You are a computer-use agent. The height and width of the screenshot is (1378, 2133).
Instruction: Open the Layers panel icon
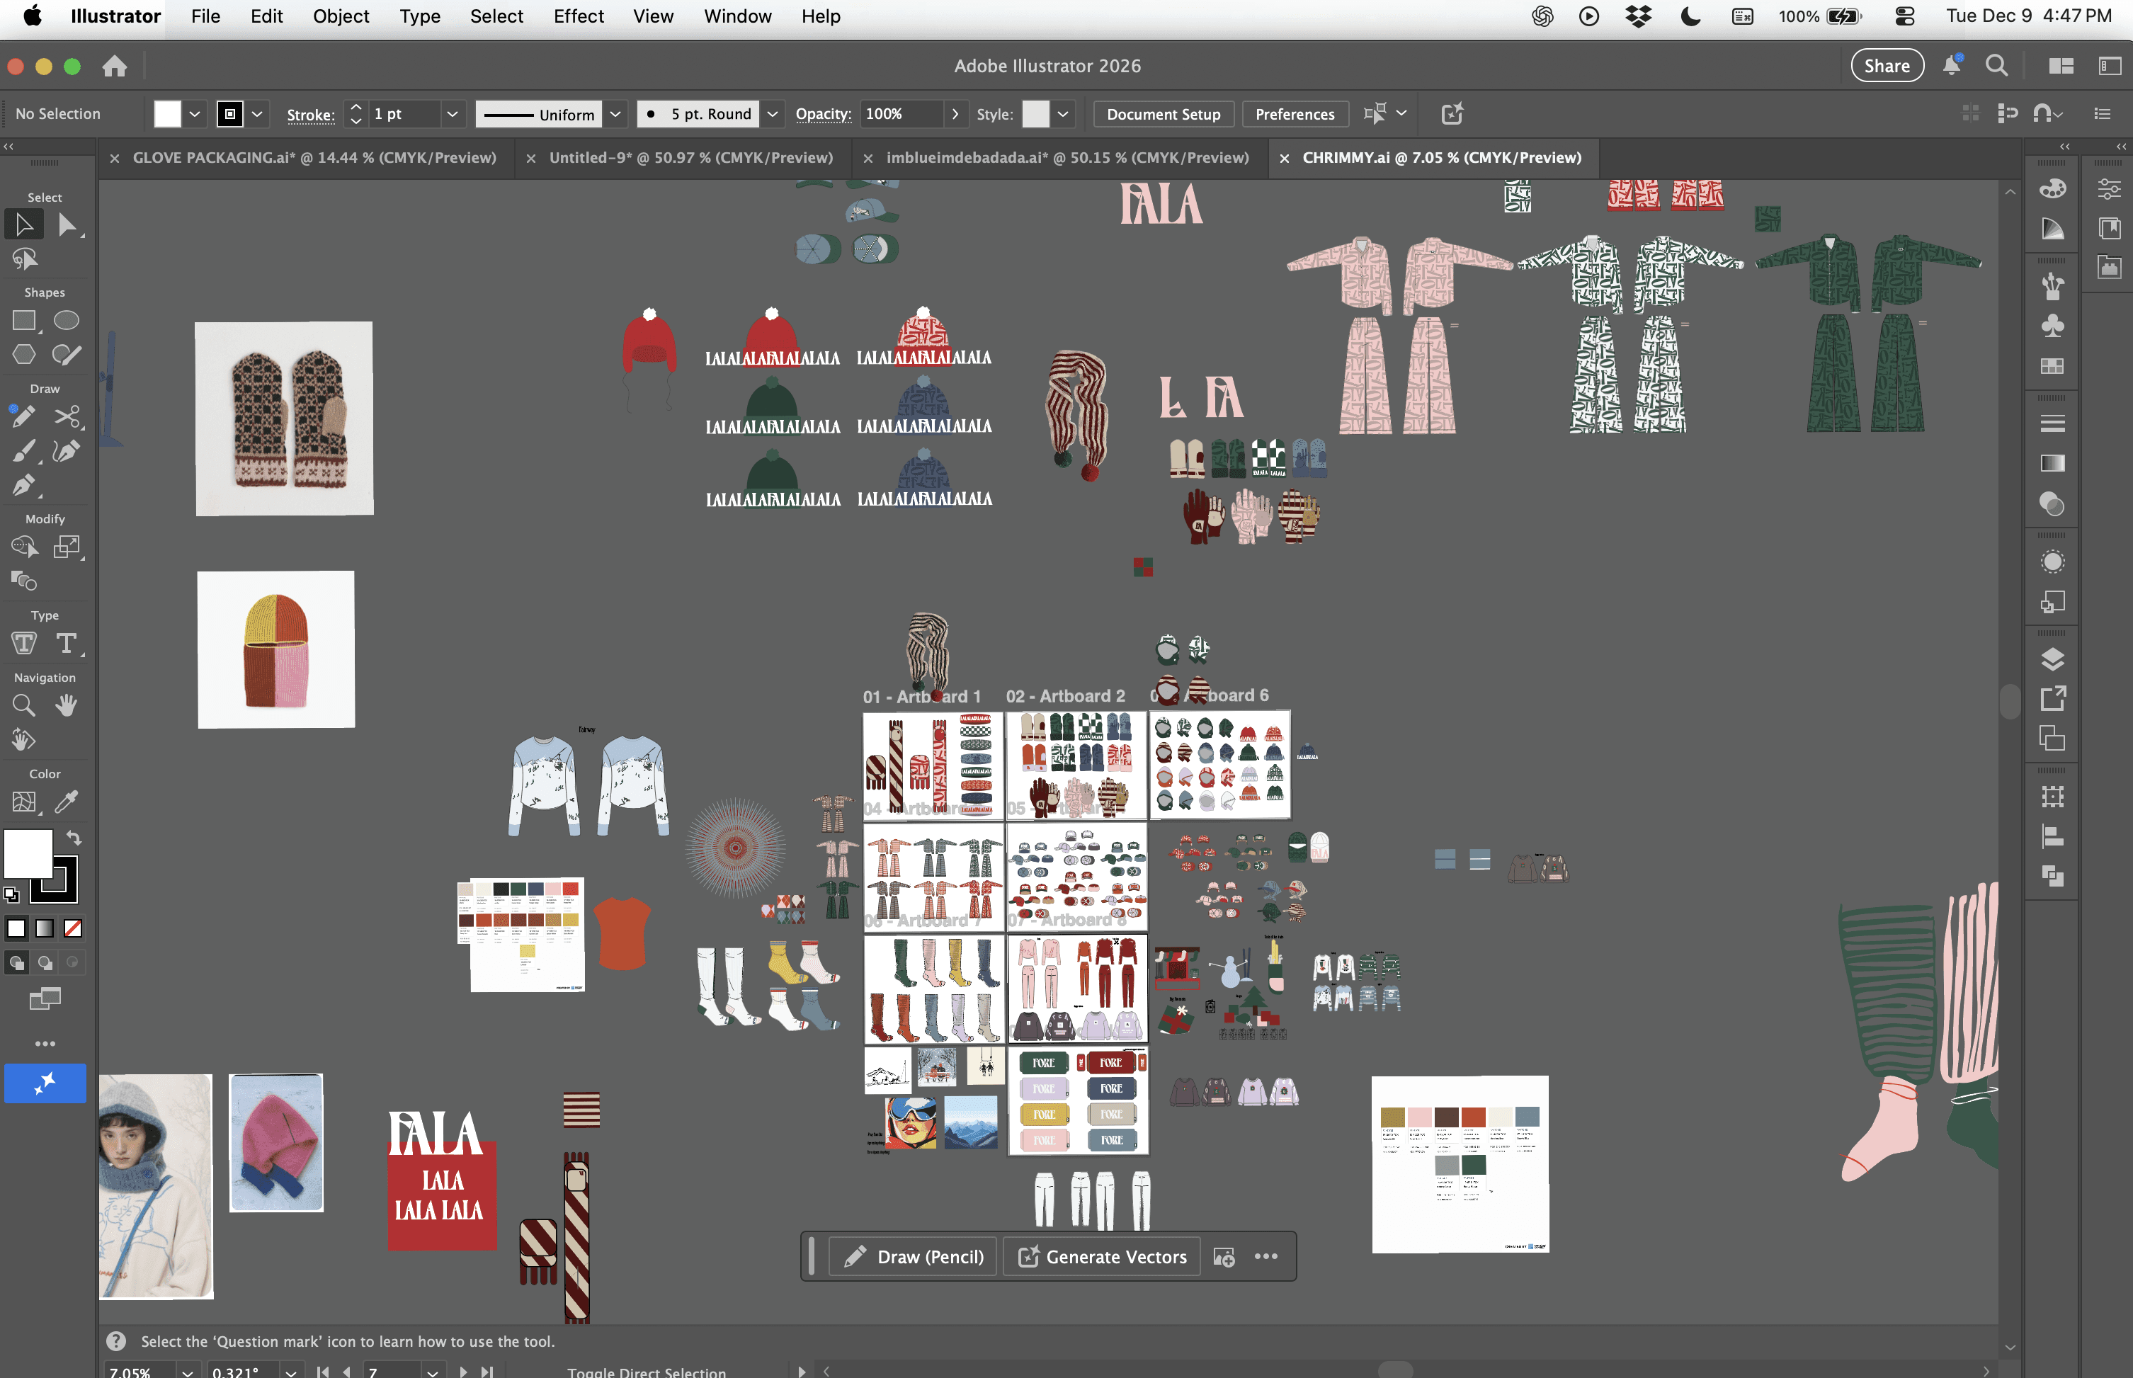2052,659
